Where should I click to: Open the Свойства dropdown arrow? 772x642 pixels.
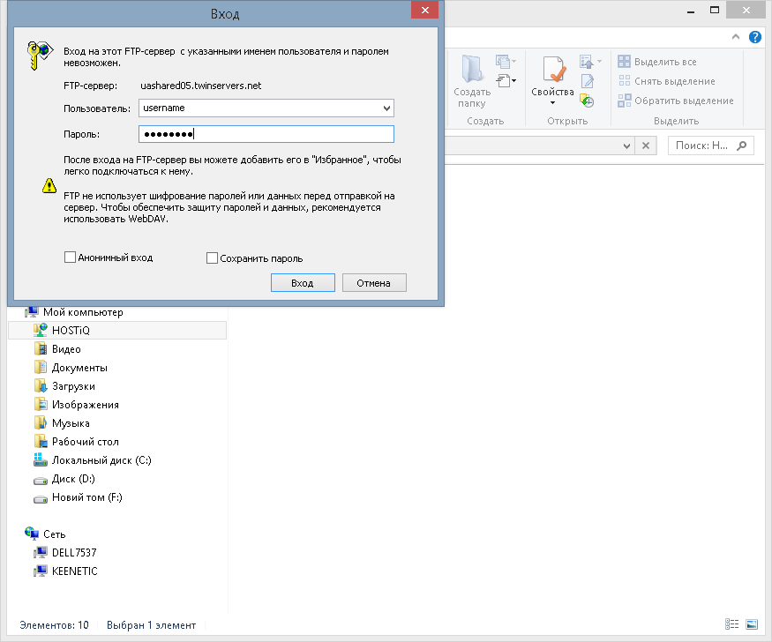click(552, 103)
